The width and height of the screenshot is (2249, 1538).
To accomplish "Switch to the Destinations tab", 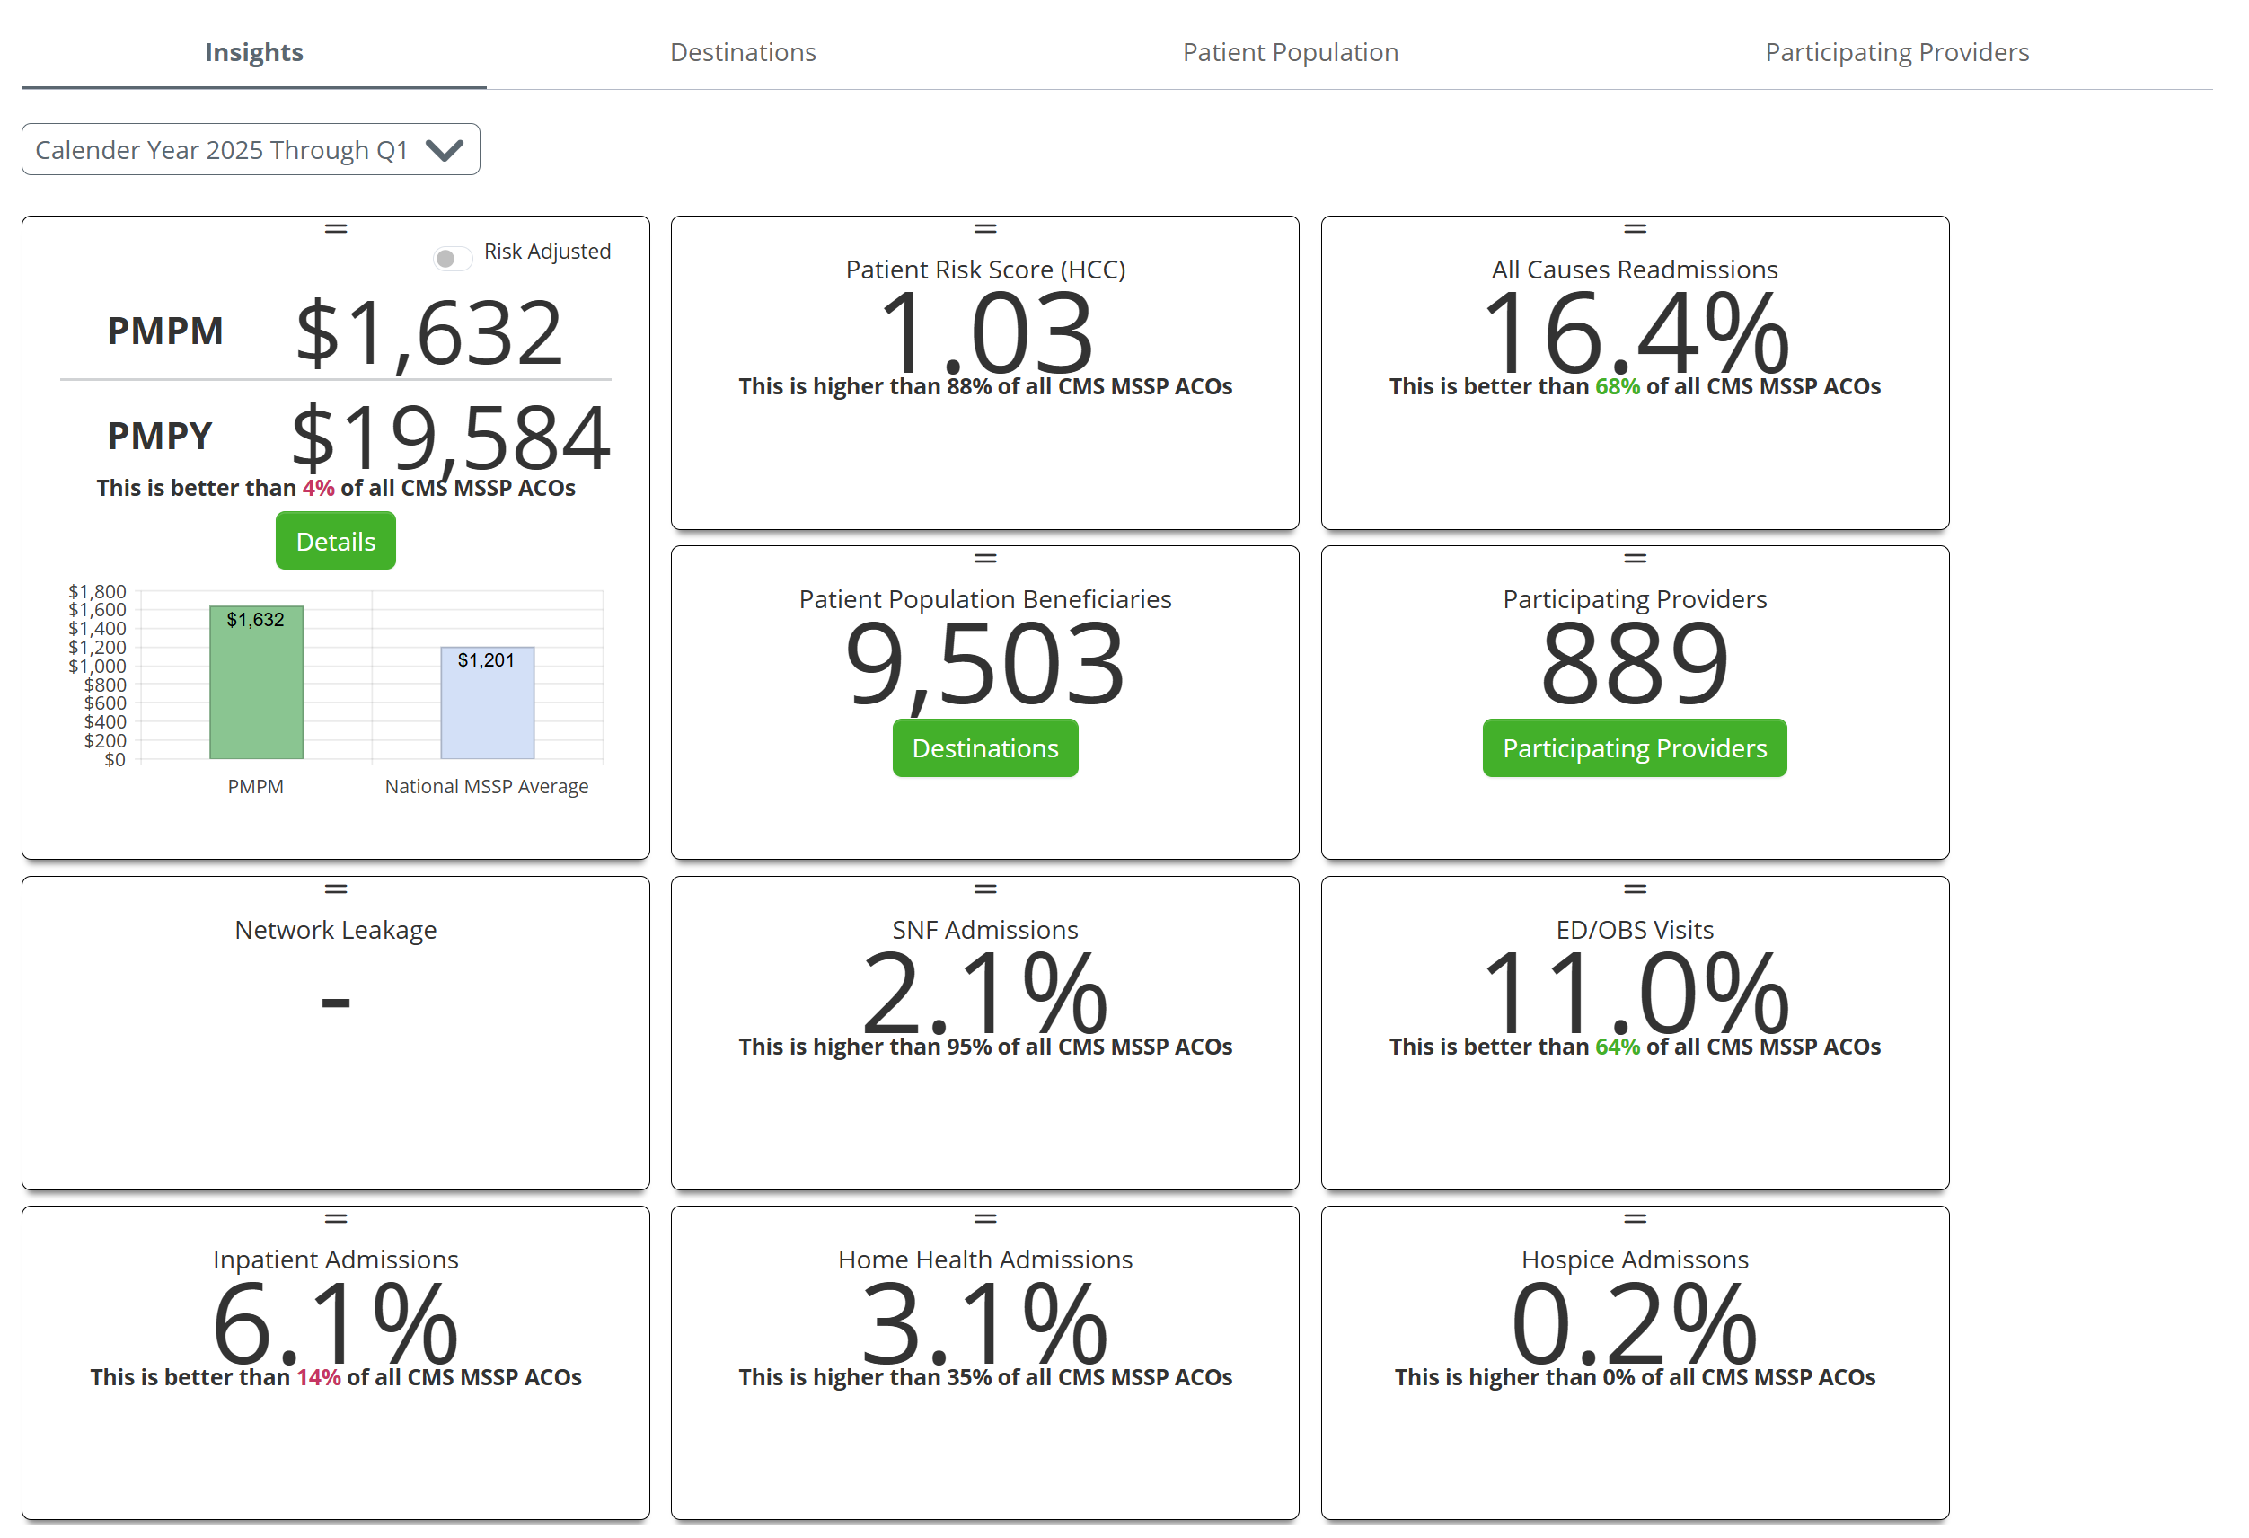I will 742,52.
